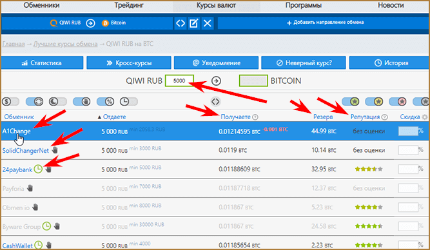This screenshot has width=430, height=250.
Task: Sort by Резерв column header
Action: 323,117
